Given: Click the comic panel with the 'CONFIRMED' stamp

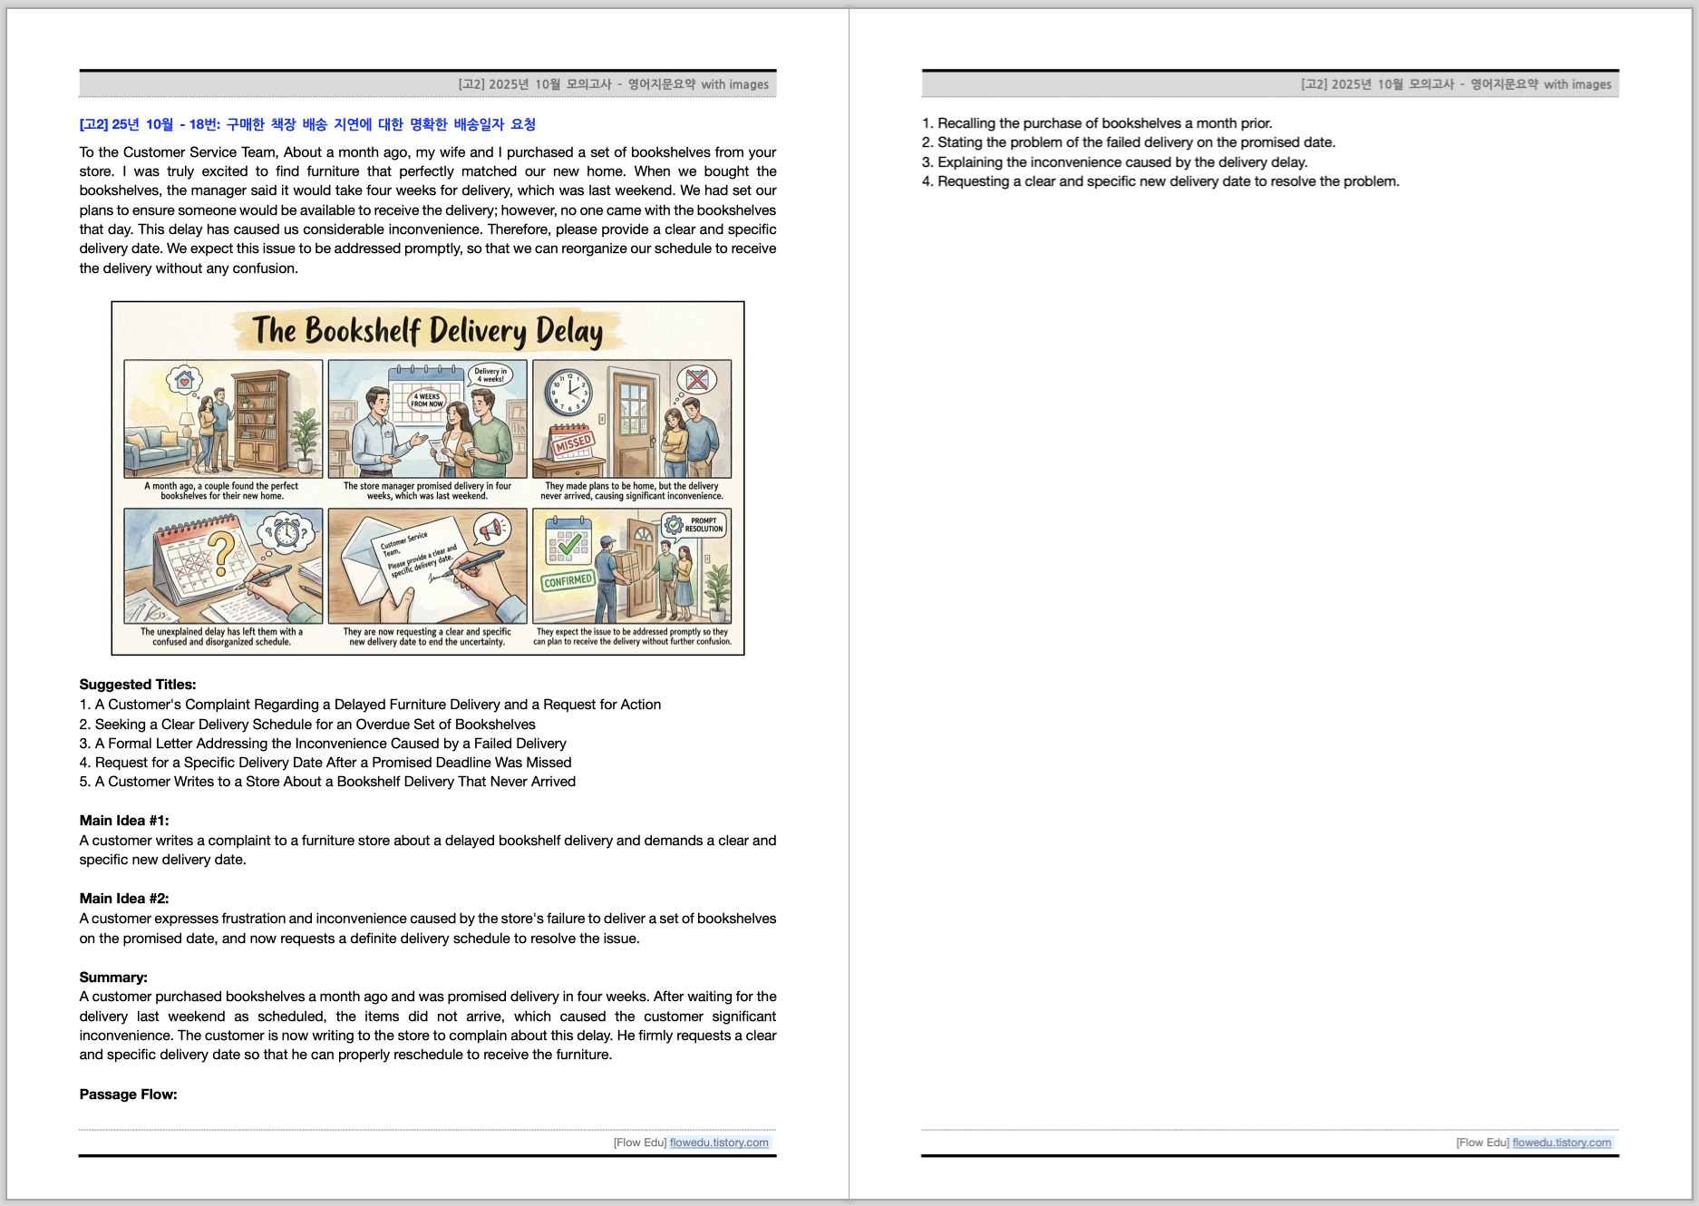Looking at the screenshot, I should pos(632,566).
